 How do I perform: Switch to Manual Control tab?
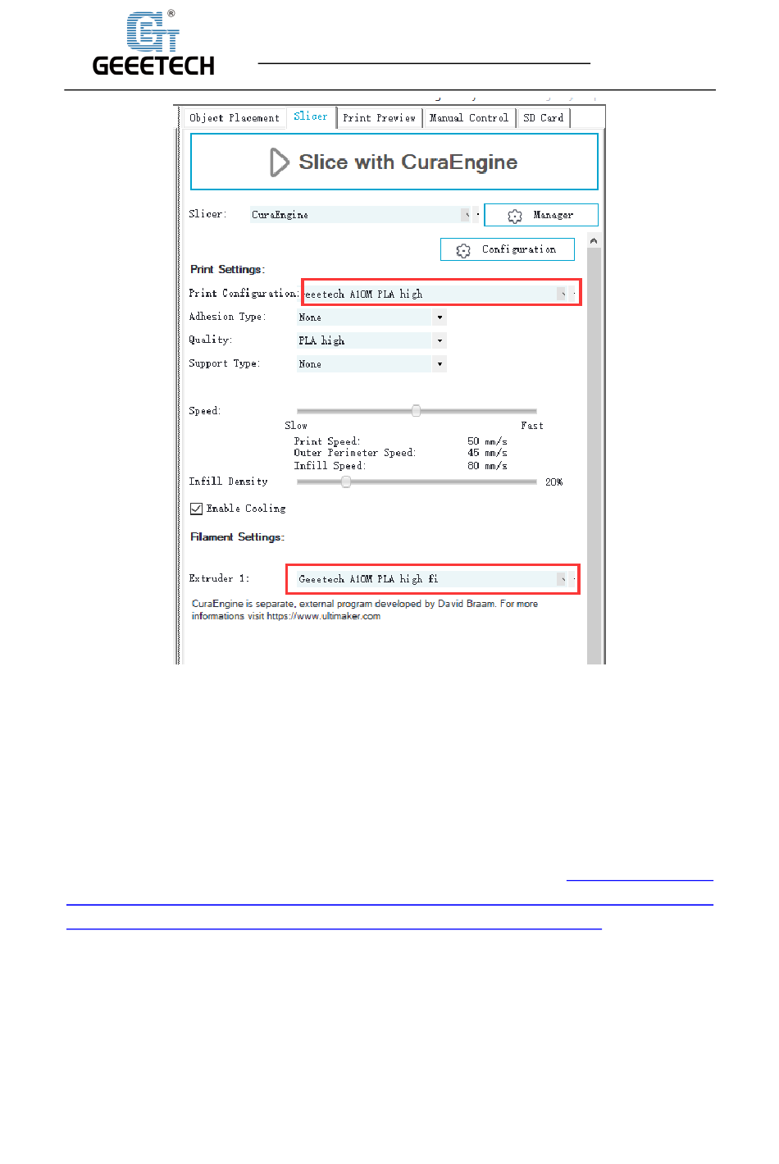[469, 118]
